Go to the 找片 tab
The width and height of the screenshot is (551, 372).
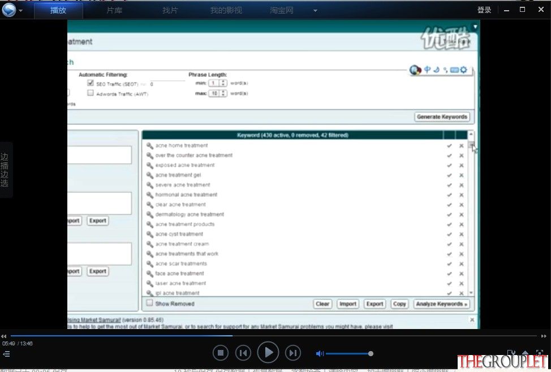tap(170, 11)
